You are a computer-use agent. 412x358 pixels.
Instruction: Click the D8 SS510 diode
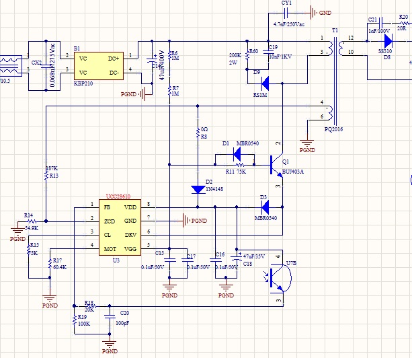(x=388, y=40)
